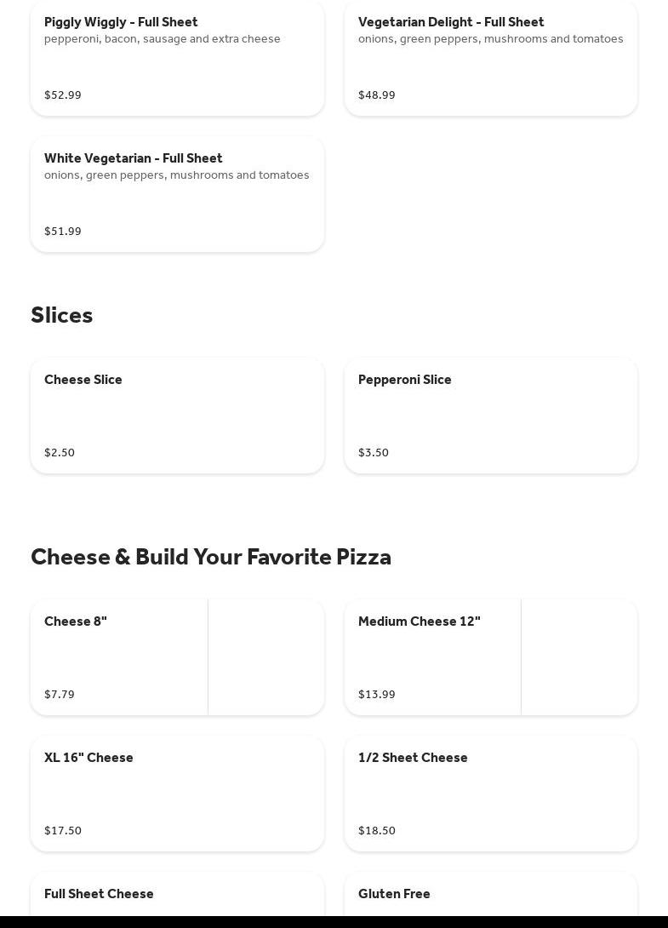Viewport: 668px width, 928px height.
Task: Click the pepperoni, bacon, sausage description text
Action: (162, 39)
